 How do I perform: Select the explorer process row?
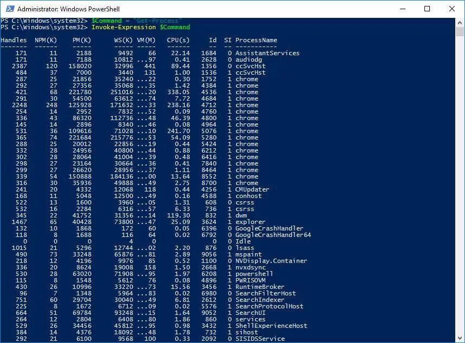click(250, 222)
